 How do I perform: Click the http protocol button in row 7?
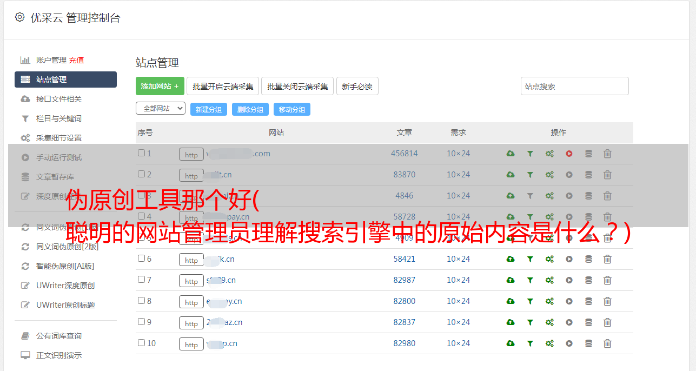click(x=191, y=281)
